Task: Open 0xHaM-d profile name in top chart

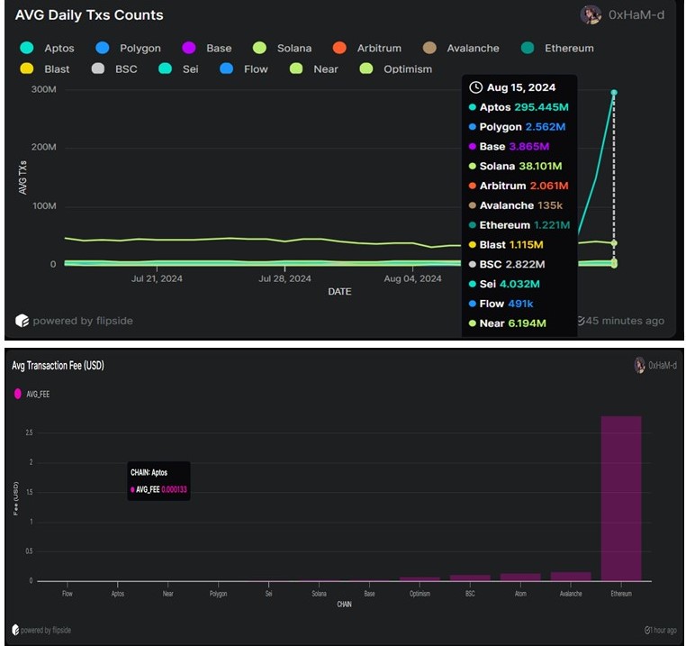Action: (x=636, y=15)
